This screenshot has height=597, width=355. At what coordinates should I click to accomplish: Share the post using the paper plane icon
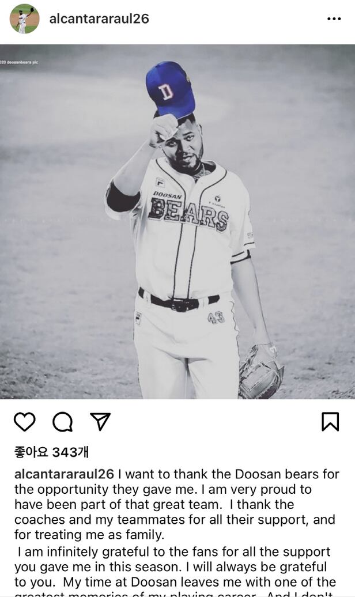point(100,421)
